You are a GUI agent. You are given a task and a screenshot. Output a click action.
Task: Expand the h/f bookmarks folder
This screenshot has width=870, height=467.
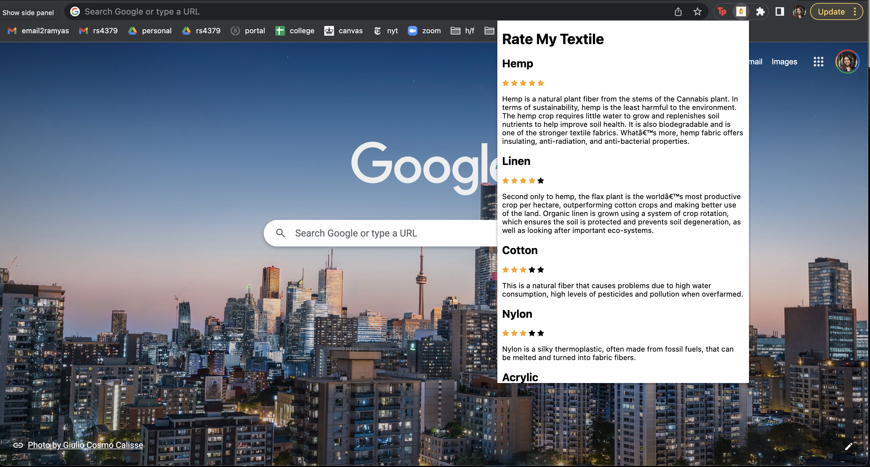pos(462,31)
